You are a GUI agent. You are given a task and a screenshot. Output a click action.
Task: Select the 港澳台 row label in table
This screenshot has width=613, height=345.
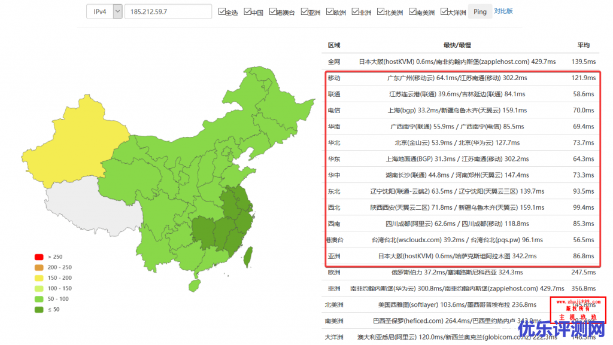334,240
